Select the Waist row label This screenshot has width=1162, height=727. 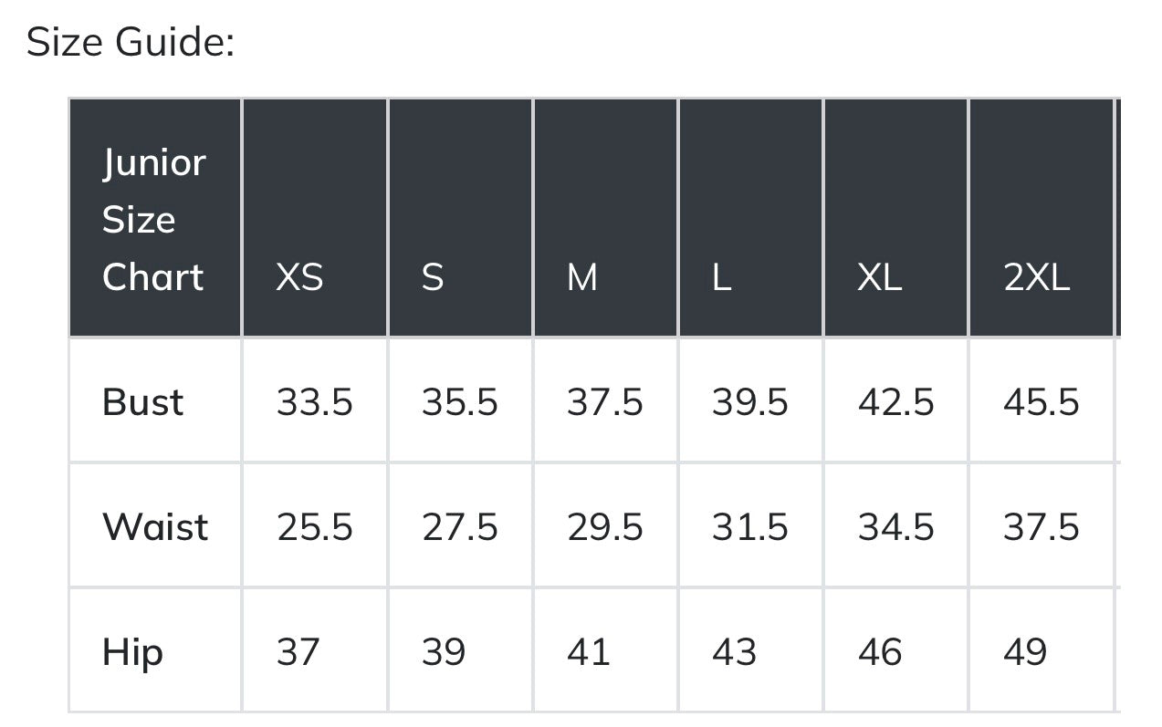[x=155, y=527]
